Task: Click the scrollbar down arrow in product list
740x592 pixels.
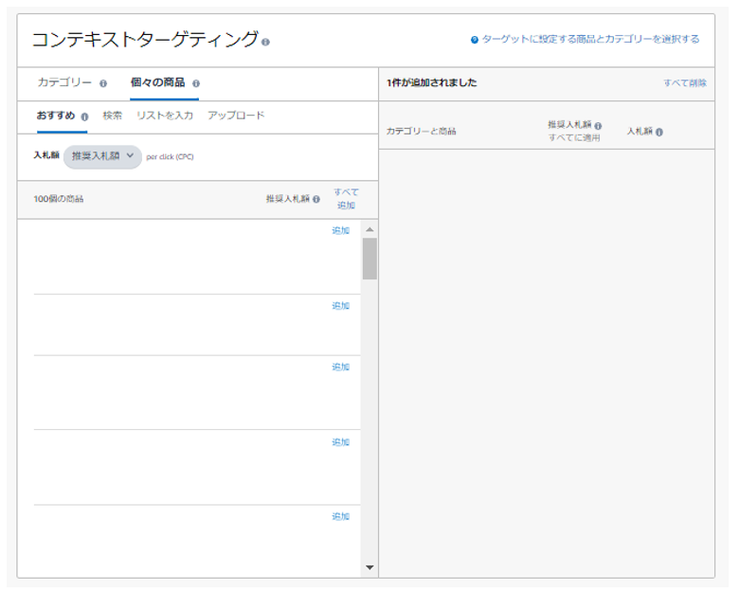Action: [370, 567]
